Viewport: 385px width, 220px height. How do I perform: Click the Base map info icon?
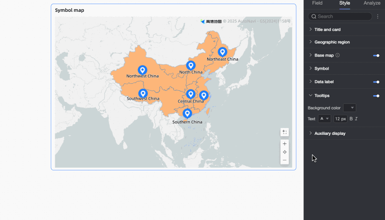point(338,55)
